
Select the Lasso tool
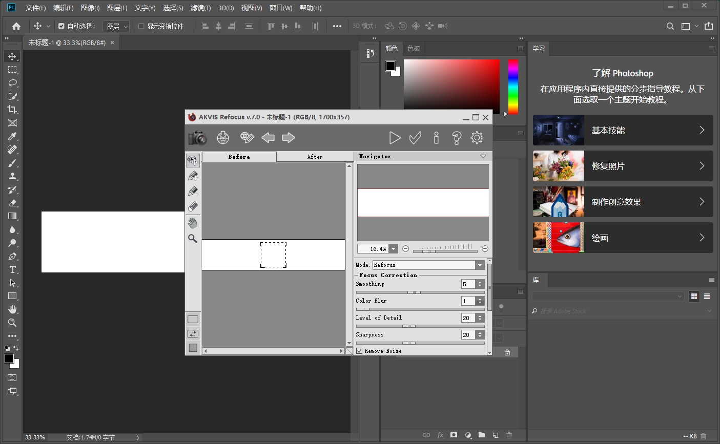pos(12,83)
